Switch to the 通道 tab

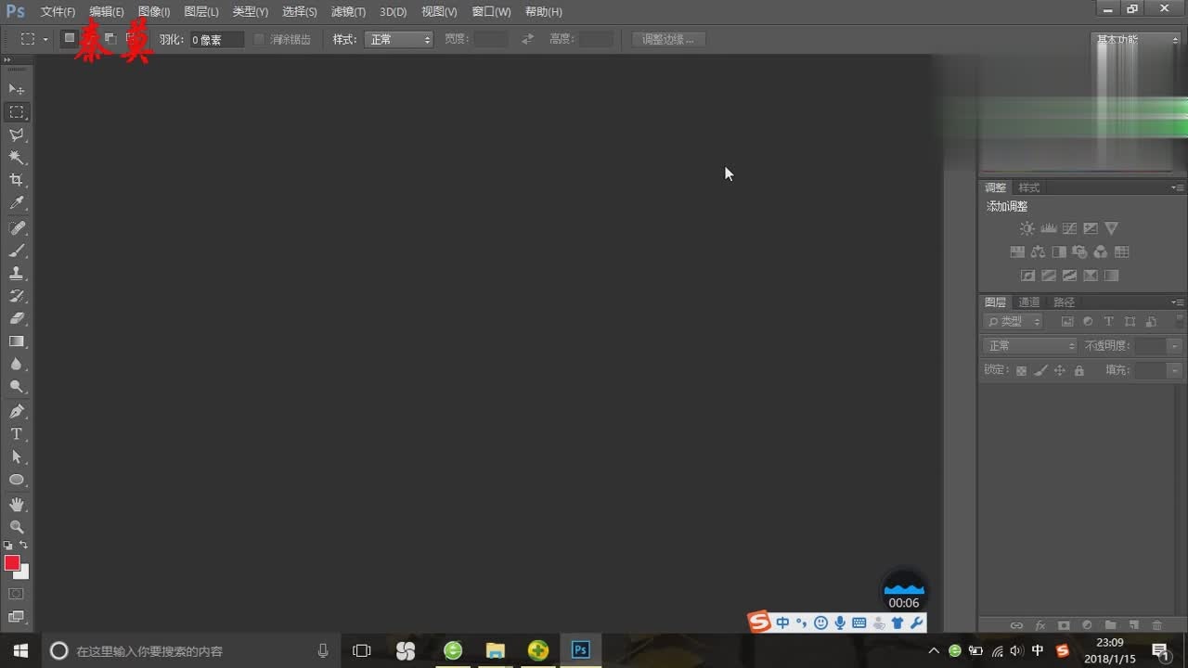coord(1028,302)
